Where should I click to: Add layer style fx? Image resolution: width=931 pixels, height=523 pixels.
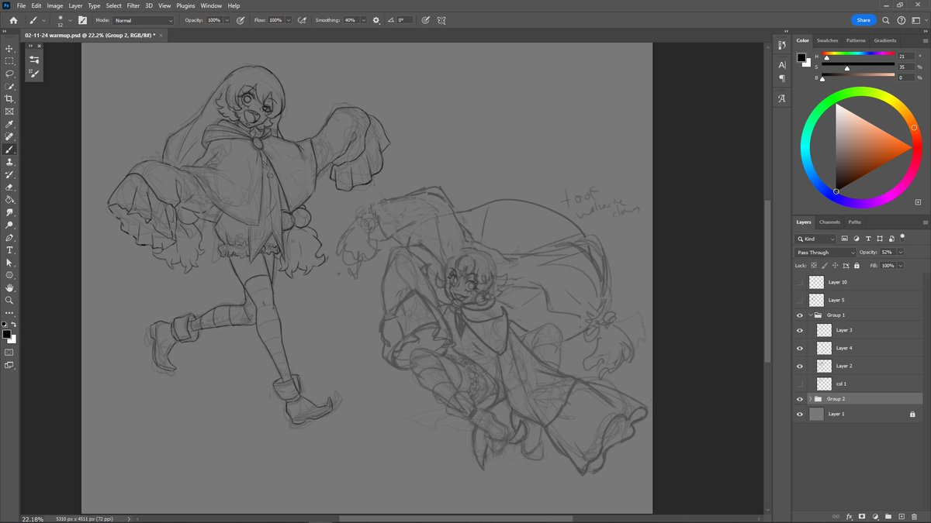tap(849, 516)
